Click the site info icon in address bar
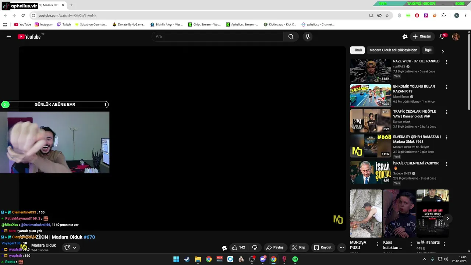 [x=33, y=15]
